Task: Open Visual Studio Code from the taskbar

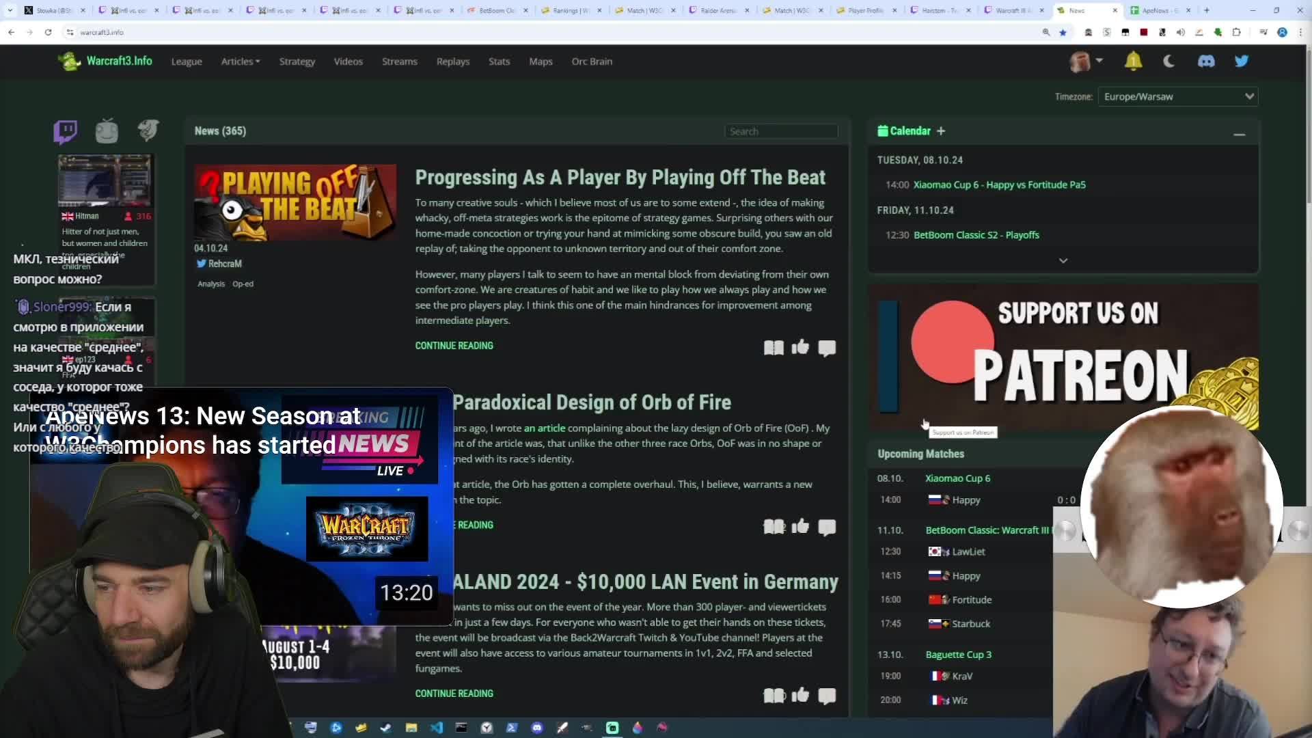Action: coord(436,728)
